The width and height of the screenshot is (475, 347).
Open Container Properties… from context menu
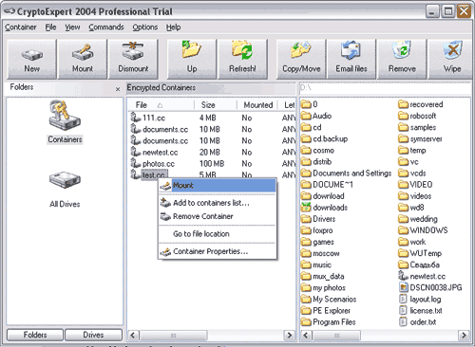click(218, 251)
